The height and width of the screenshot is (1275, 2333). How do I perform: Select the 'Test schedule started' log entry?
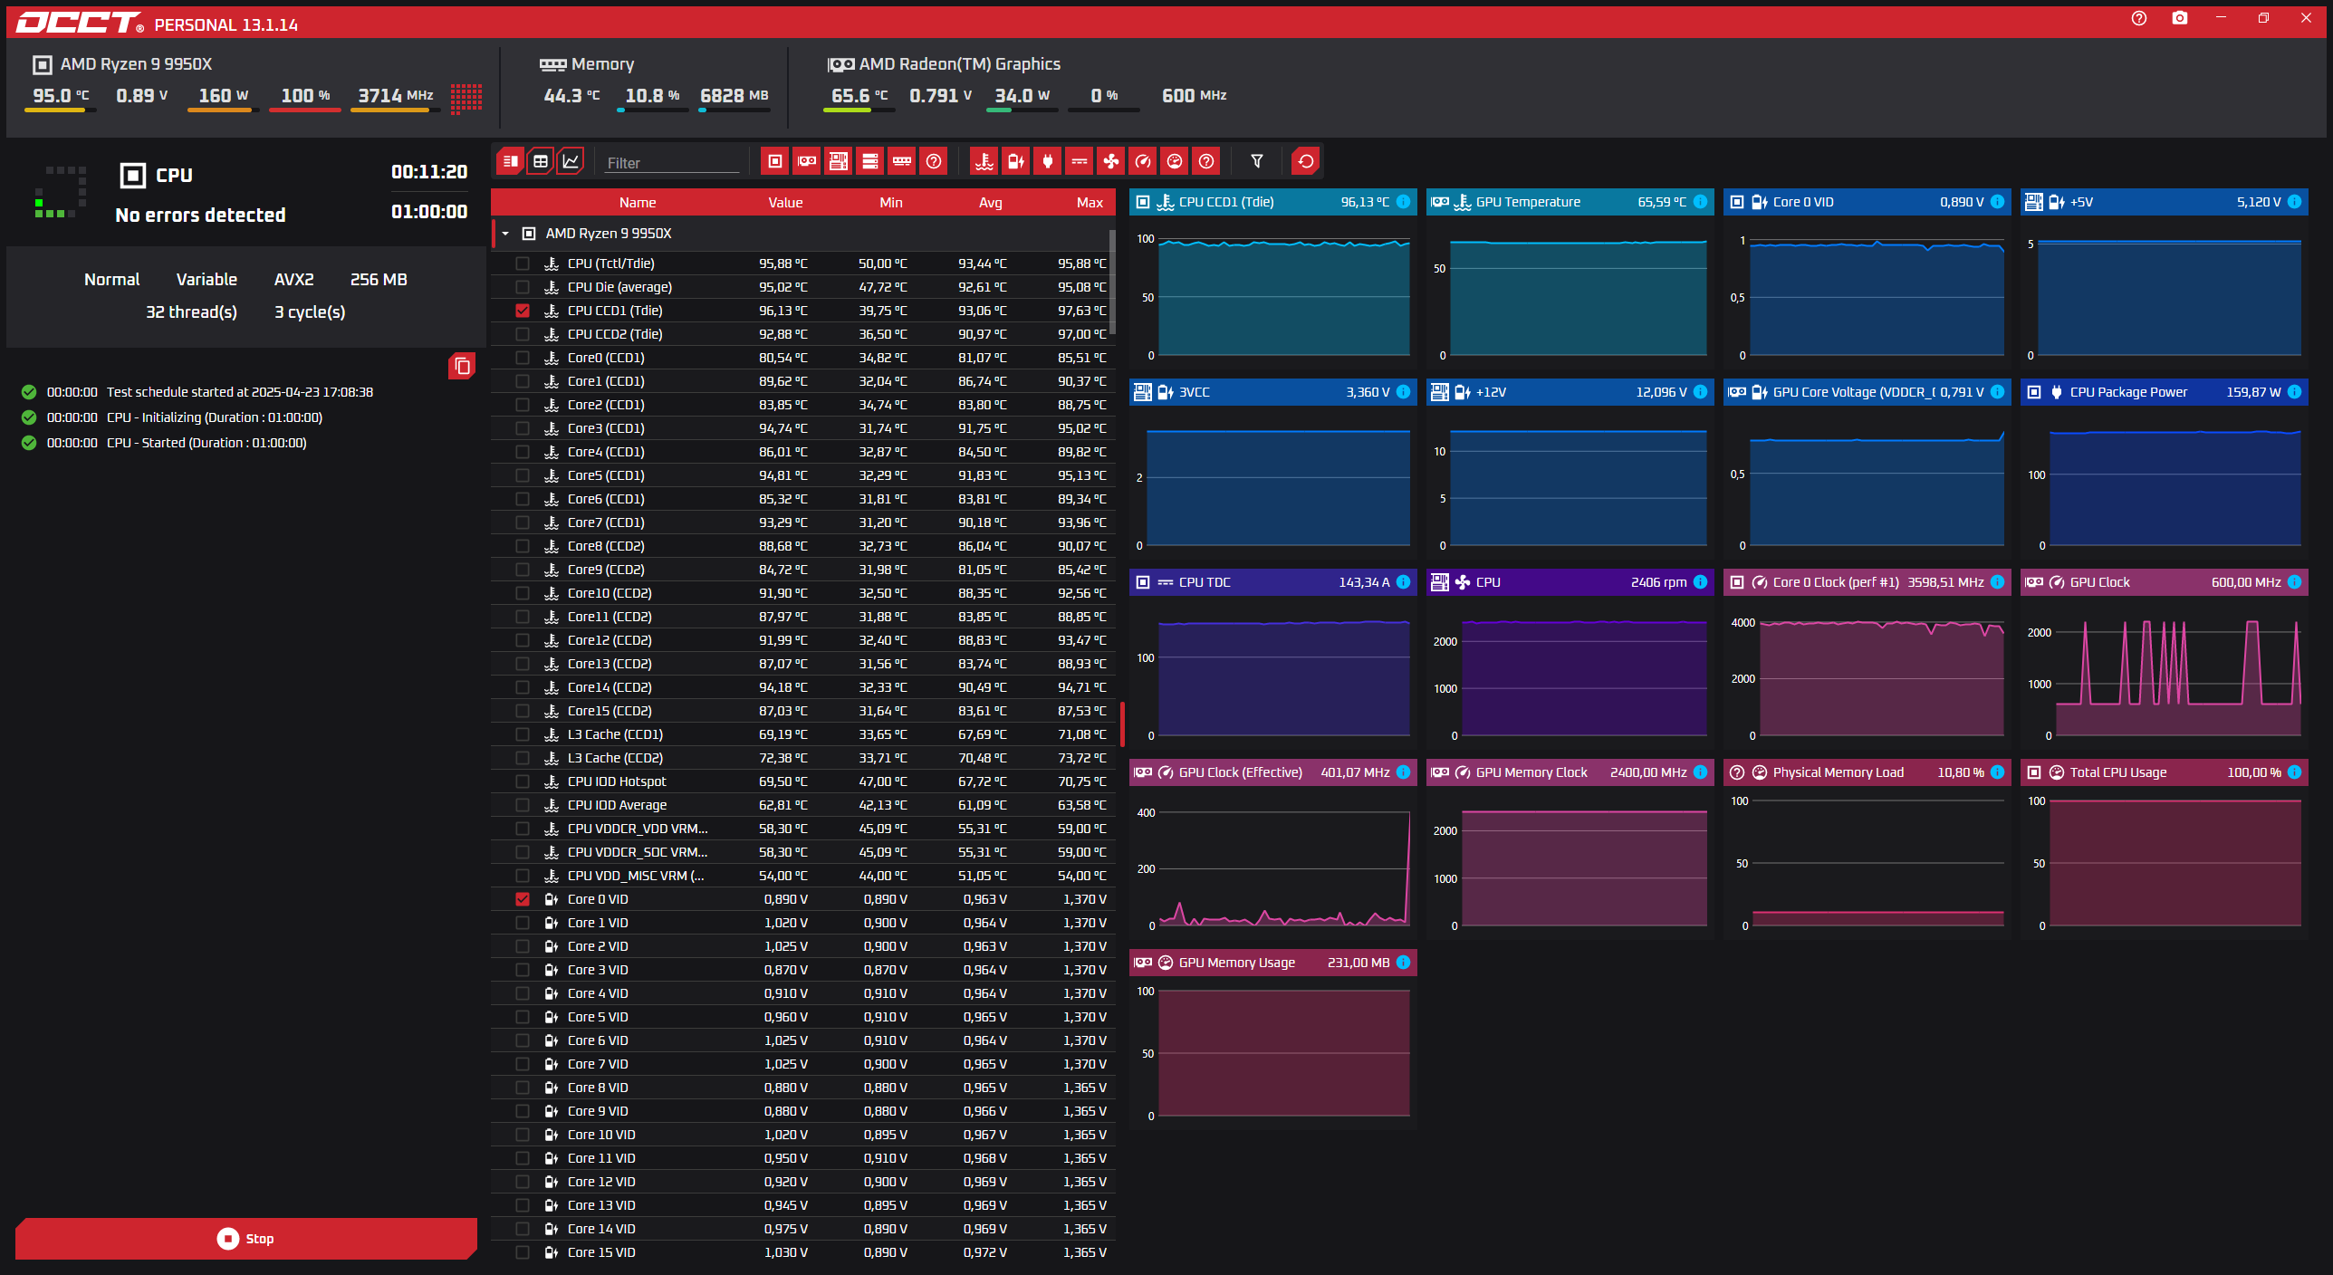click(240, 392)
